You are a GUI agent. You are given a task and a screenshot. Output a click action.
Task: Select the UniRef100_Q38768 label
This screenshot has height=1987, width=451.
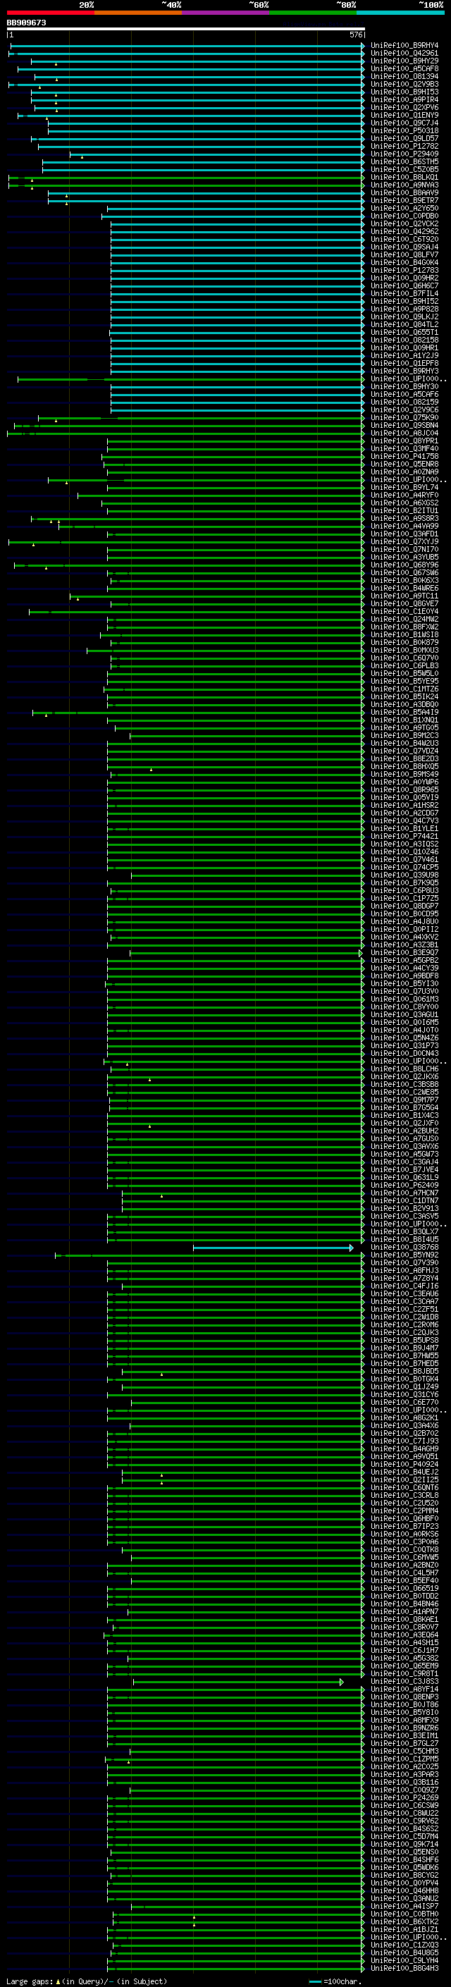pyautogui.click(x=404, y=1248)
